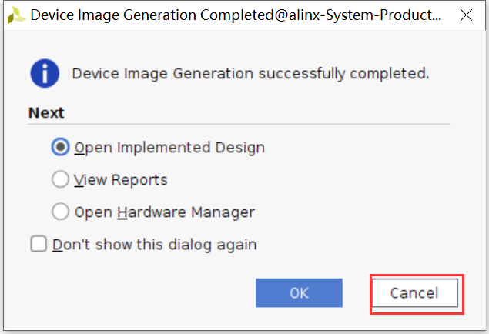
Task: Click the Next section heading
Action: [46, 113]
